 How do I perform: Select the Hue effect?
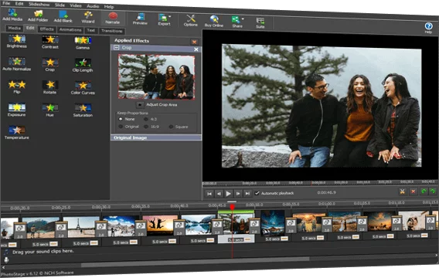click(x=49, y=110)
